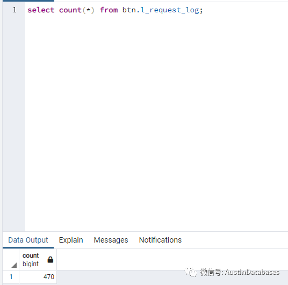Click the lock icon in count column

51,259
